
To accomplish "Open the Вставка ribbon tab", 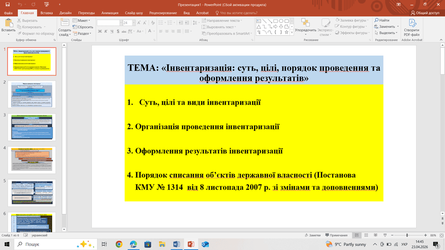I will coord(46,13).
